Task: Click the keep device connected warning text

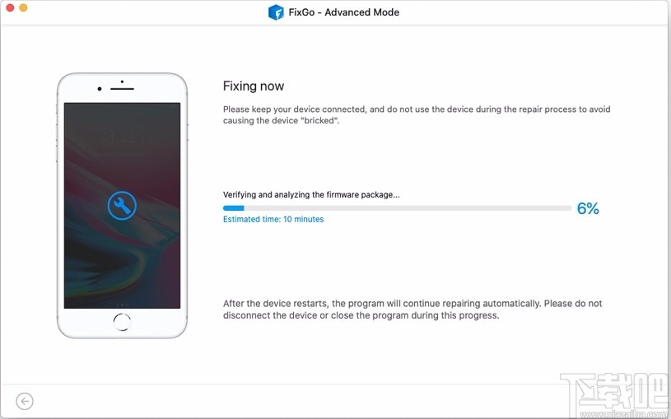Action: coord(417,114)
